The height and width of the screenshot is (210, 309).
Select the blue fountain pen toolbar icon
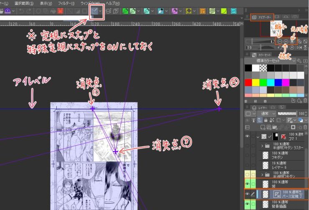pyautogui.click(x=161, y=11)
